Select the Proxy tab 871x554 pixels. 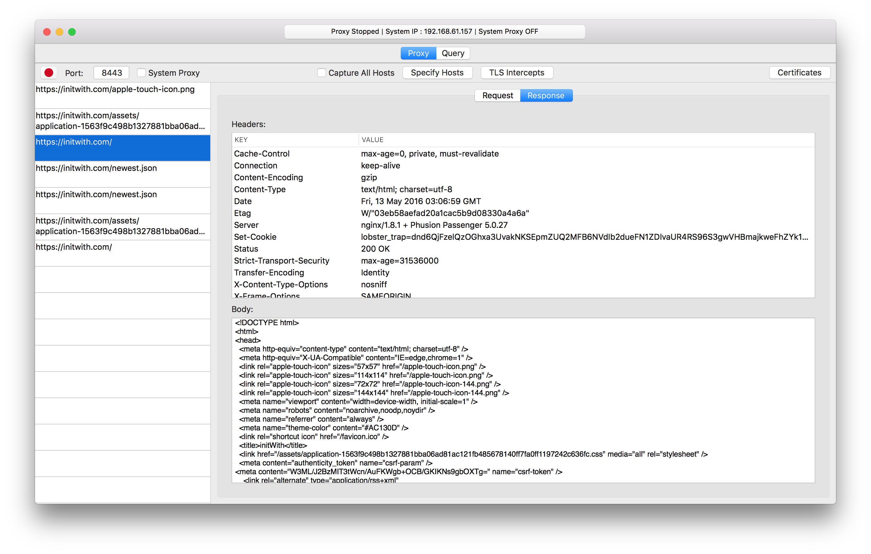click(x=418, y=53)
